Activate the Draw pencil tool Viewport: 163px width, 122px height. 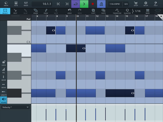(x=46, y=11)
